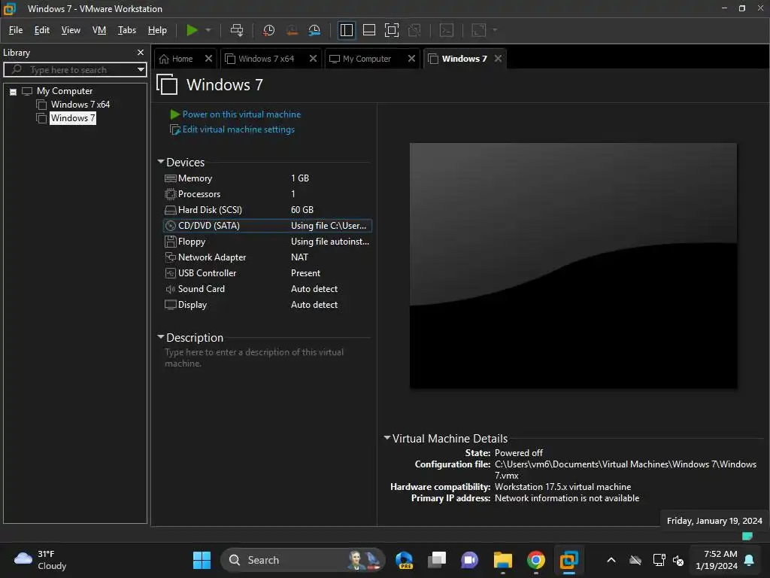The image size is (770, 578).
Task: Click the take snapshot clock icon
Action: point(268,30)
